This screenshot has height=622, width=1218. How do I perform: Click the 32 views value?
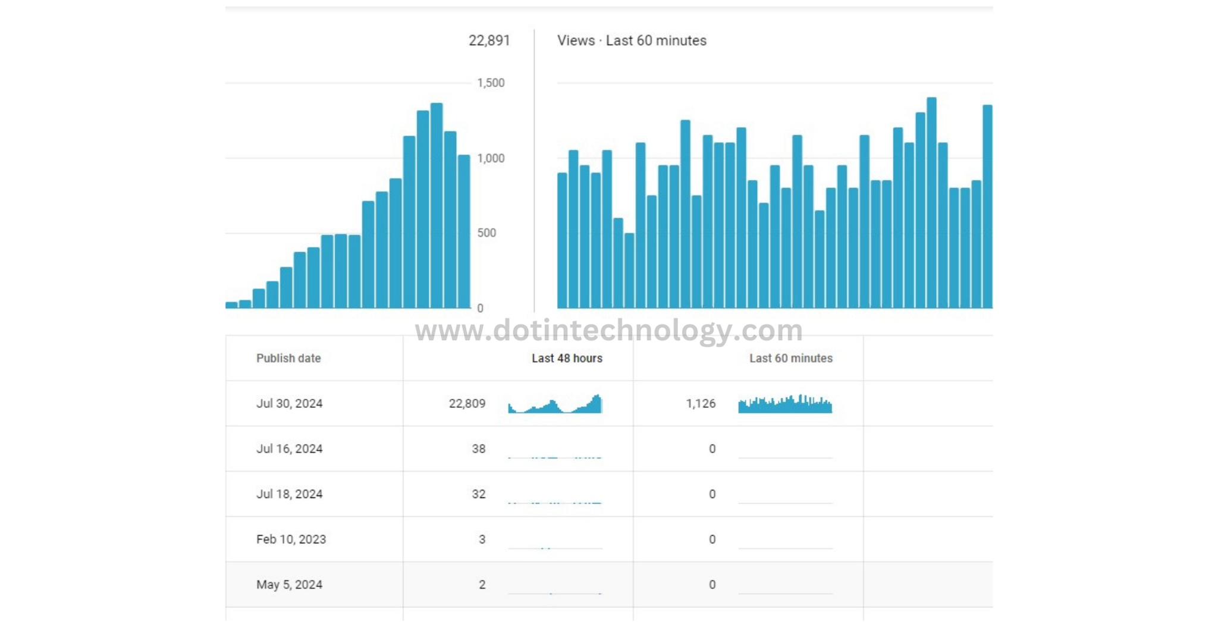479,494
